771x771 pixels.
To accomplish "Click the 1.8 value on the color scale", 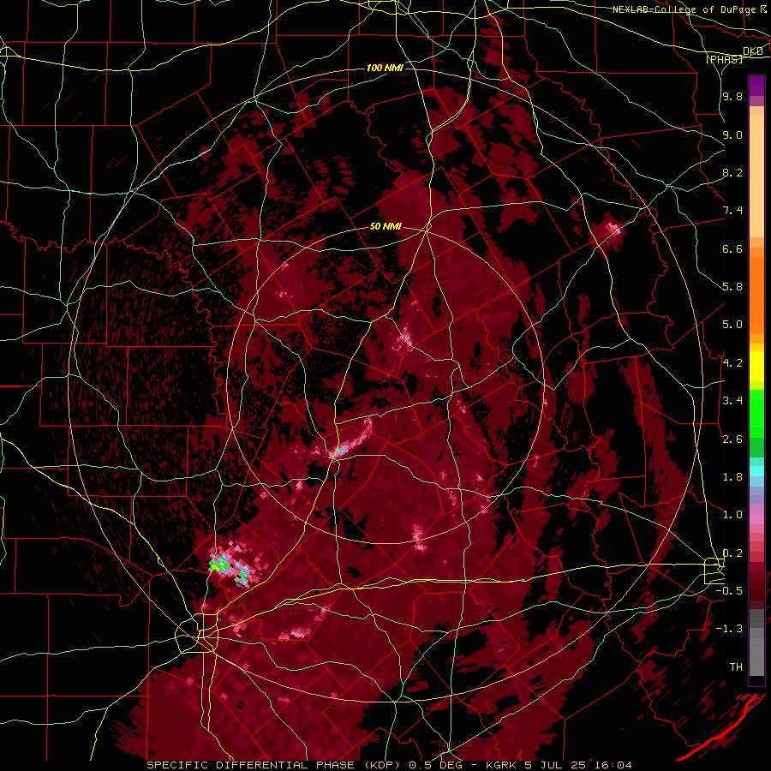I will point(732,477).
